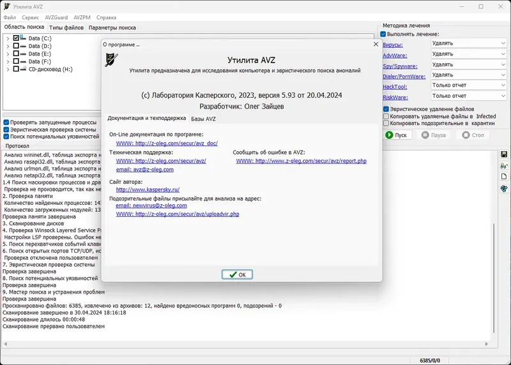Click the drive icon next to Data (F:)
The image size is (511, 365).
click(23, 61)
